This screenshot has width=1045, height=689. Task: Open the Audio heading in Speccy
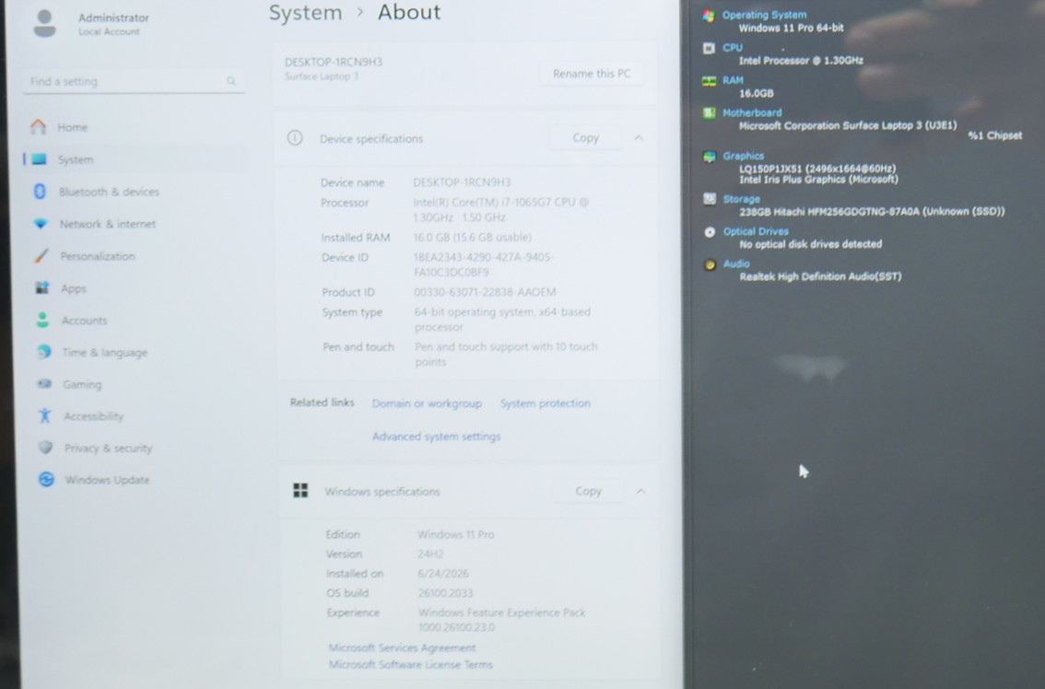click(x=736, y=263)
